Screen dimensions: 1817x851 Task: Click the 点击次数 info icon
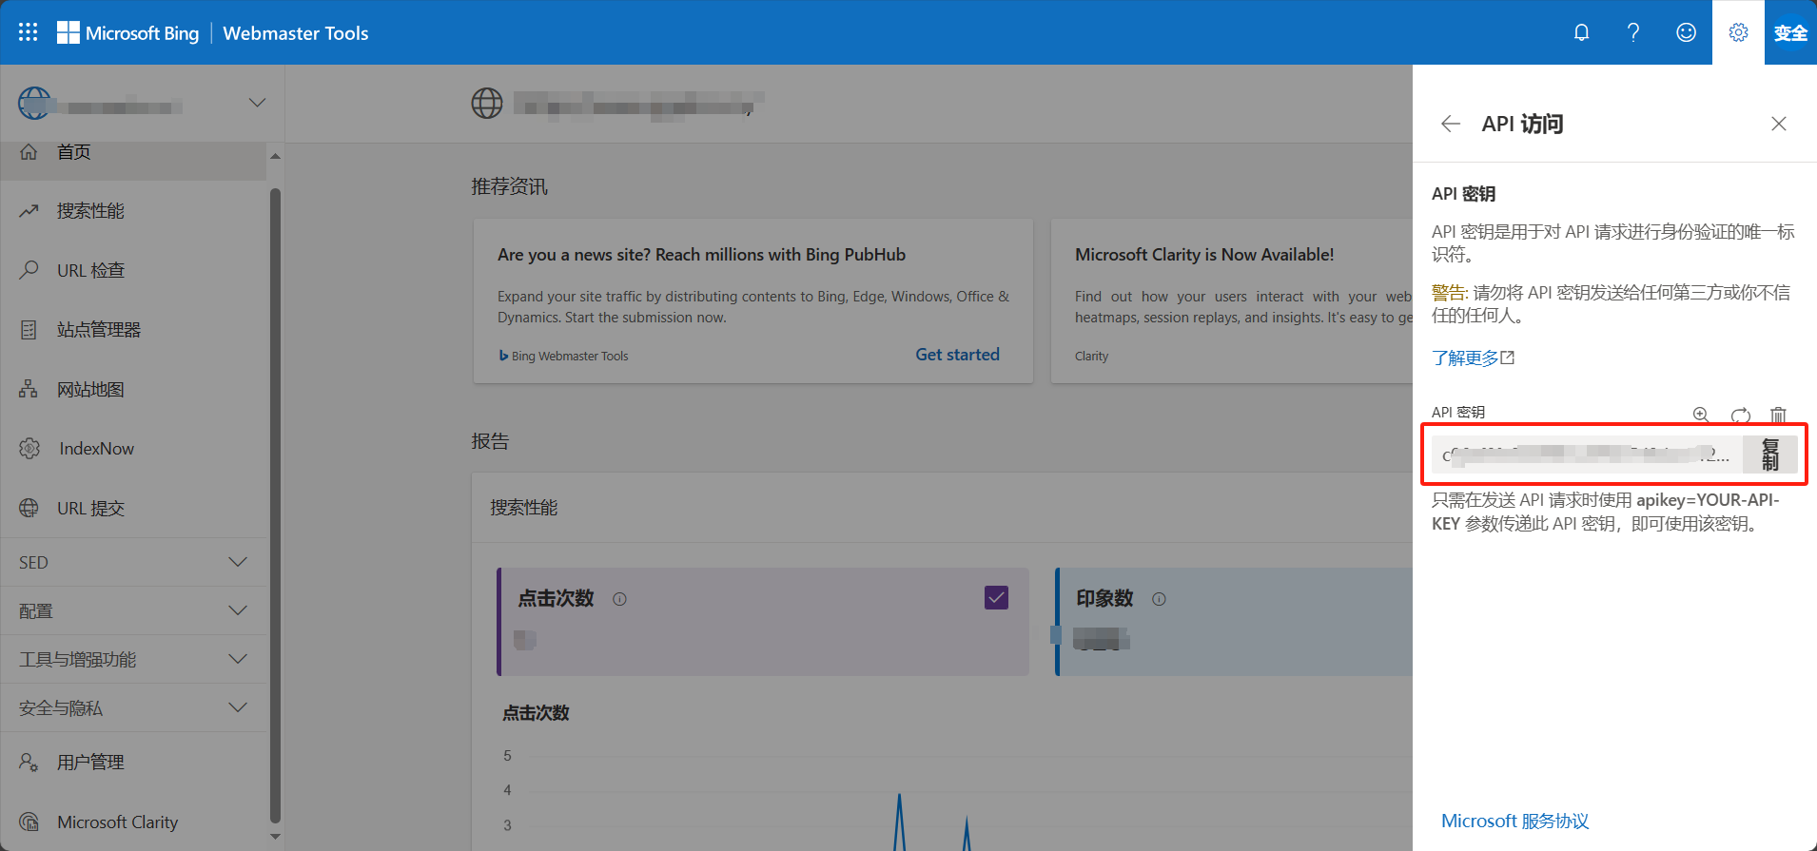coord(619,599)
